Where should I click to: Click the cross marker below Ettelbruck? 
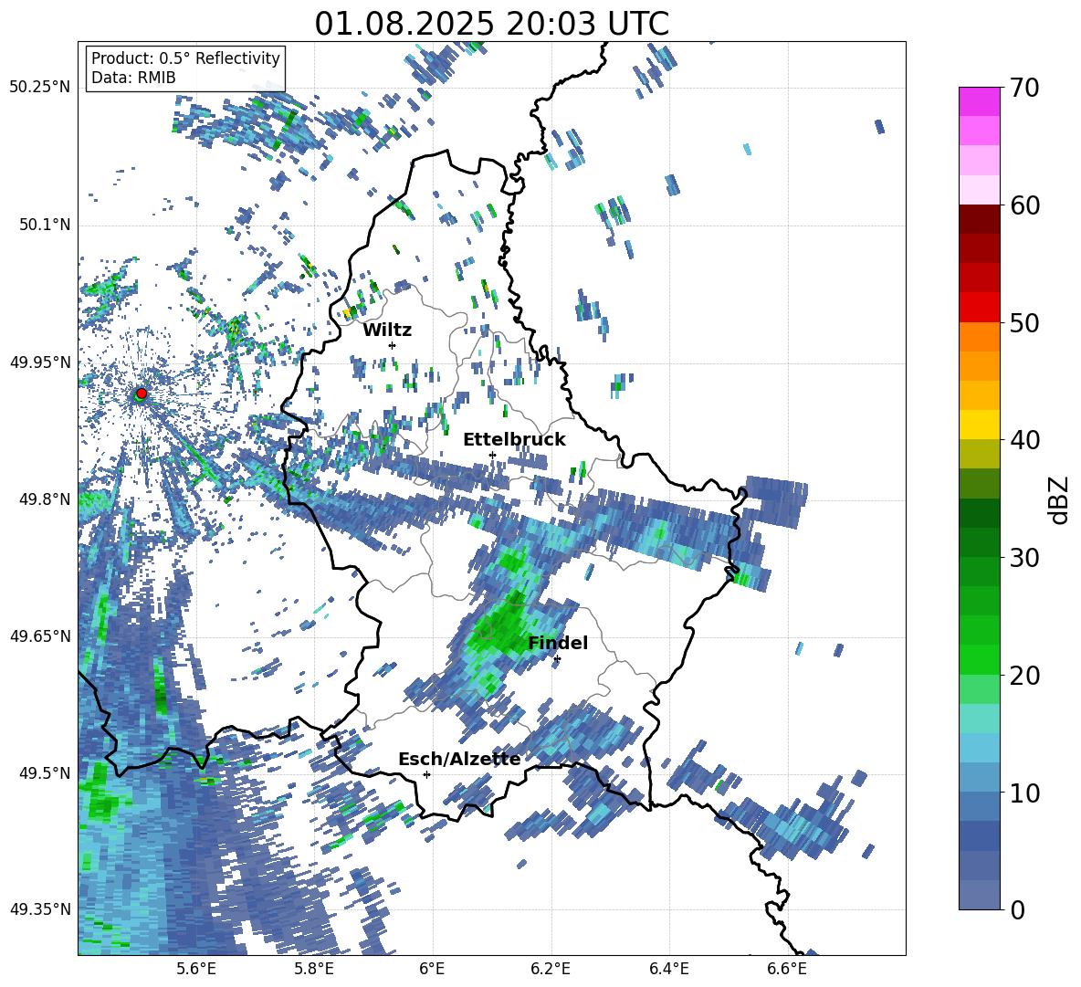coord(492,455)
